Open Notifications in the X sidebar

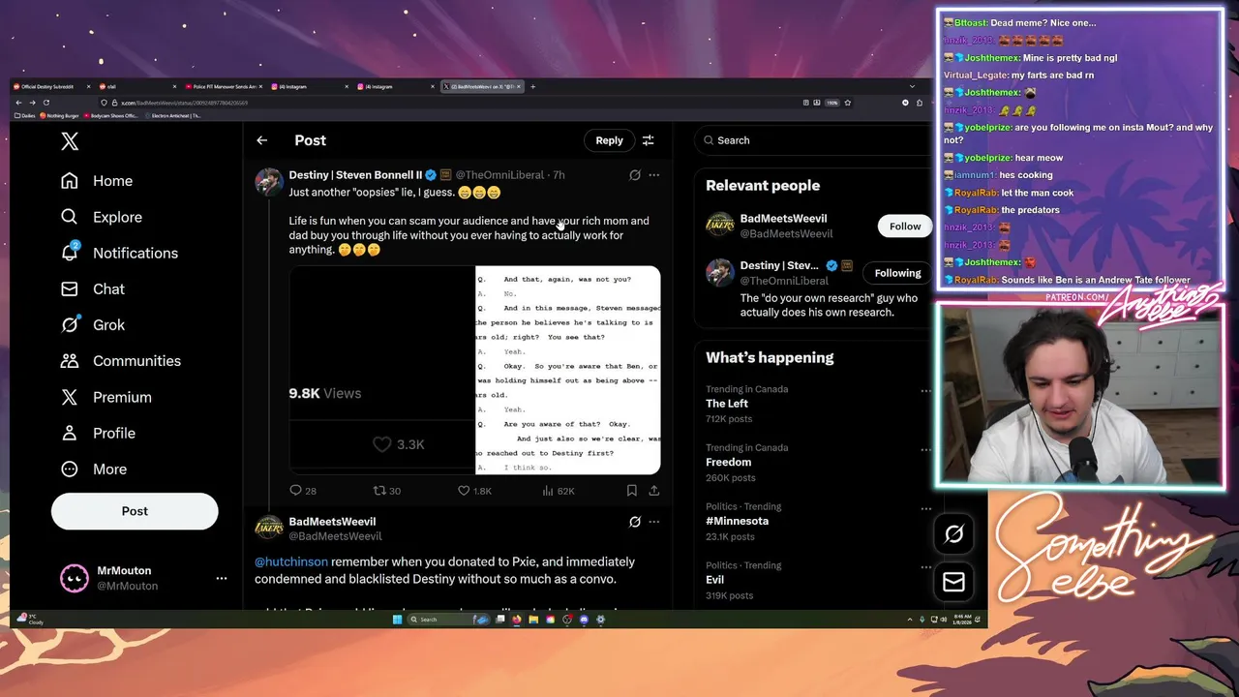[x=119, y=253]
